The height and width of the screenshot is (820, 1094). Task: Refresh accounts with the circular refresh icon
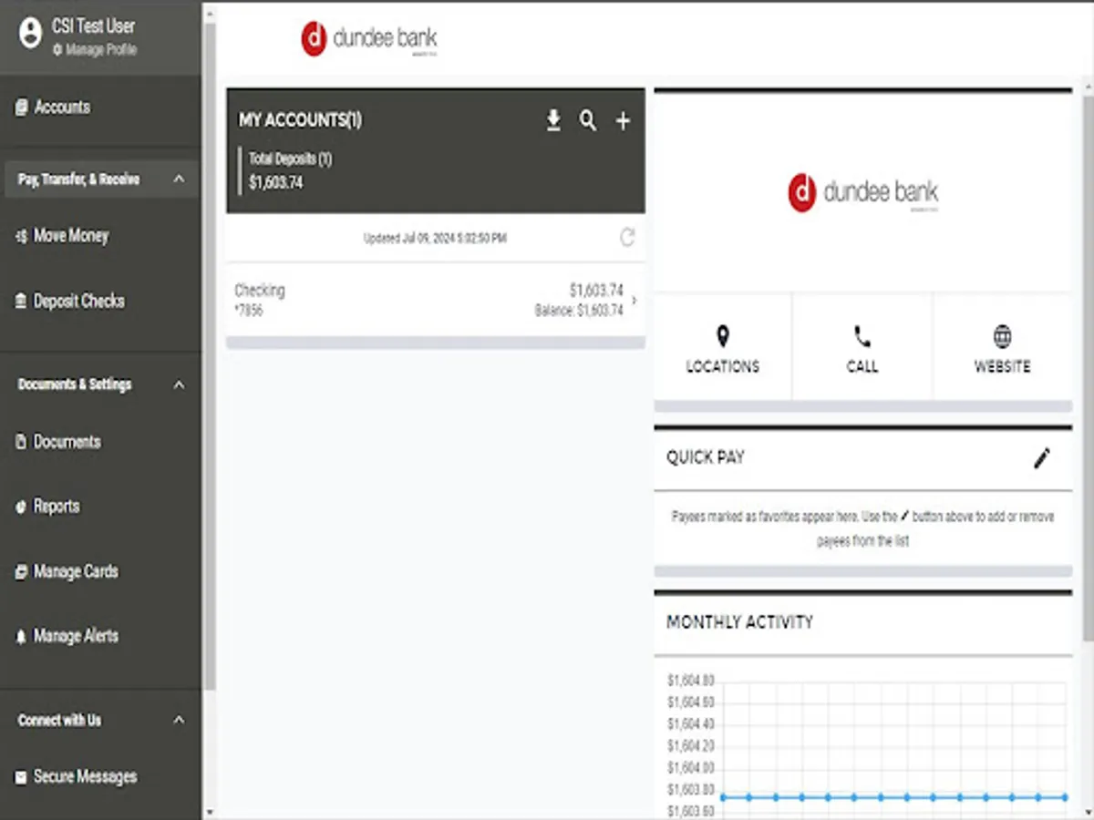tap(627, 238)
